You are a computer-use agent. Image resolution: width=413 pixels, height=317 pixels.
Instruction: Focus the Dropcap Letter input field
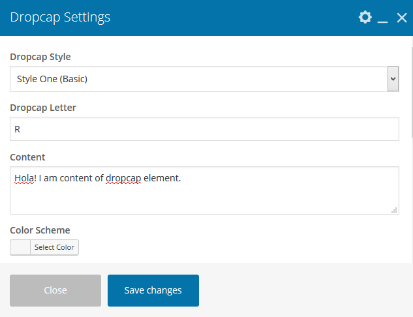click(204, 129)
